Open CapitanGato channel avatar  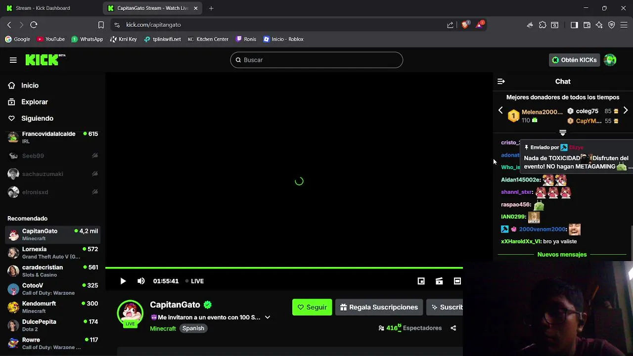(x=130, y=313)
